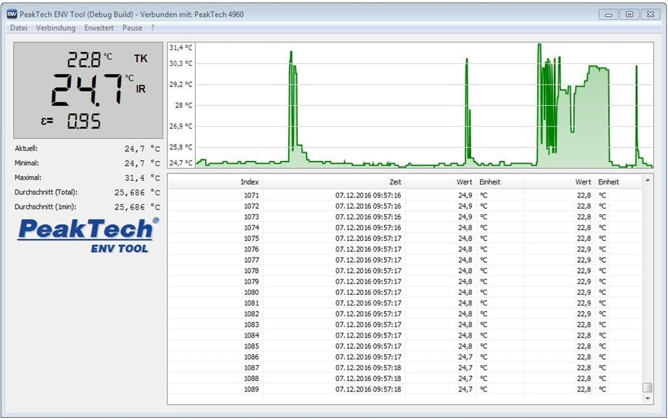
Task: Pause the logging via the Pause menu
Action: tap(132, 27)
